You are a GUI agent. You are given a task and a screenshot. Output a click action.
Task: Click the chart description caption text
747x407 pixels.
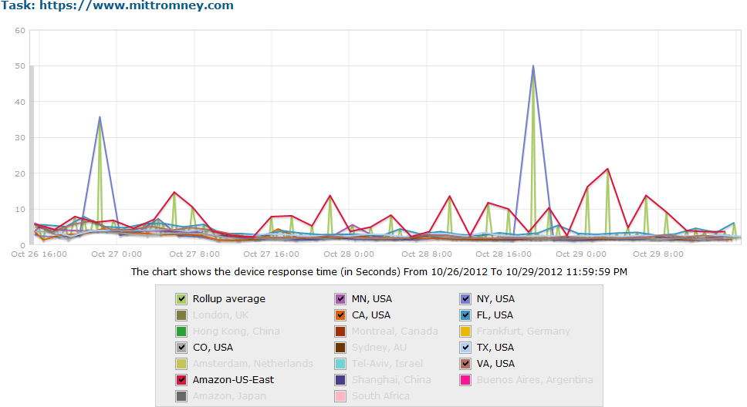379,272
